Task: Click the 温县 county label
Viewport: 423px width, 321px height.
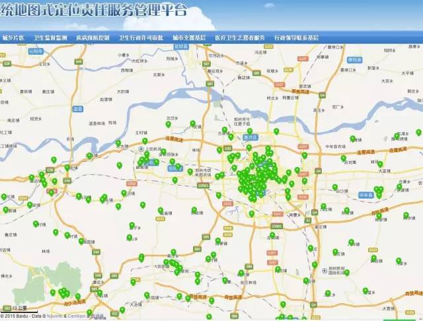Action: pos(78,109)
